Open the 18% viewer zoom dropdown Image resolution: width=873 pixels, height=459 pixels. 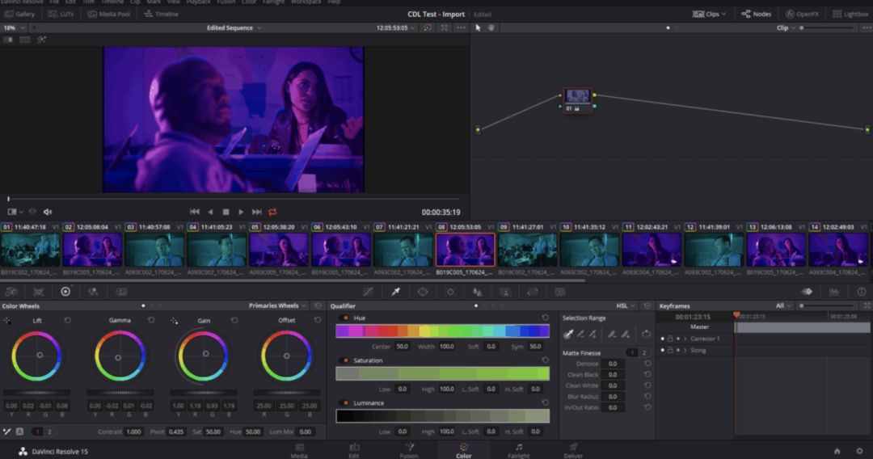tap(14, 27)
